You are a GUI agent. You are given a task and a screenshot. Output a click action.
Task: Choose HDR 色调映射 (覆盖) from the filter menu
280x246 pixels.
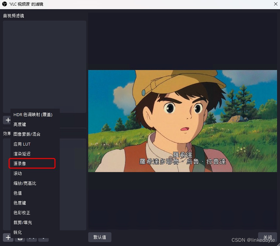click(x=35, y=114)
